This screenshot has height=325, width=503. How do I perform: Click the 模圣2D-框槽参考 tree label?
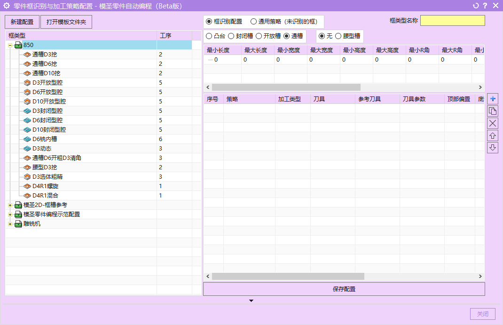tap(45, 205)
